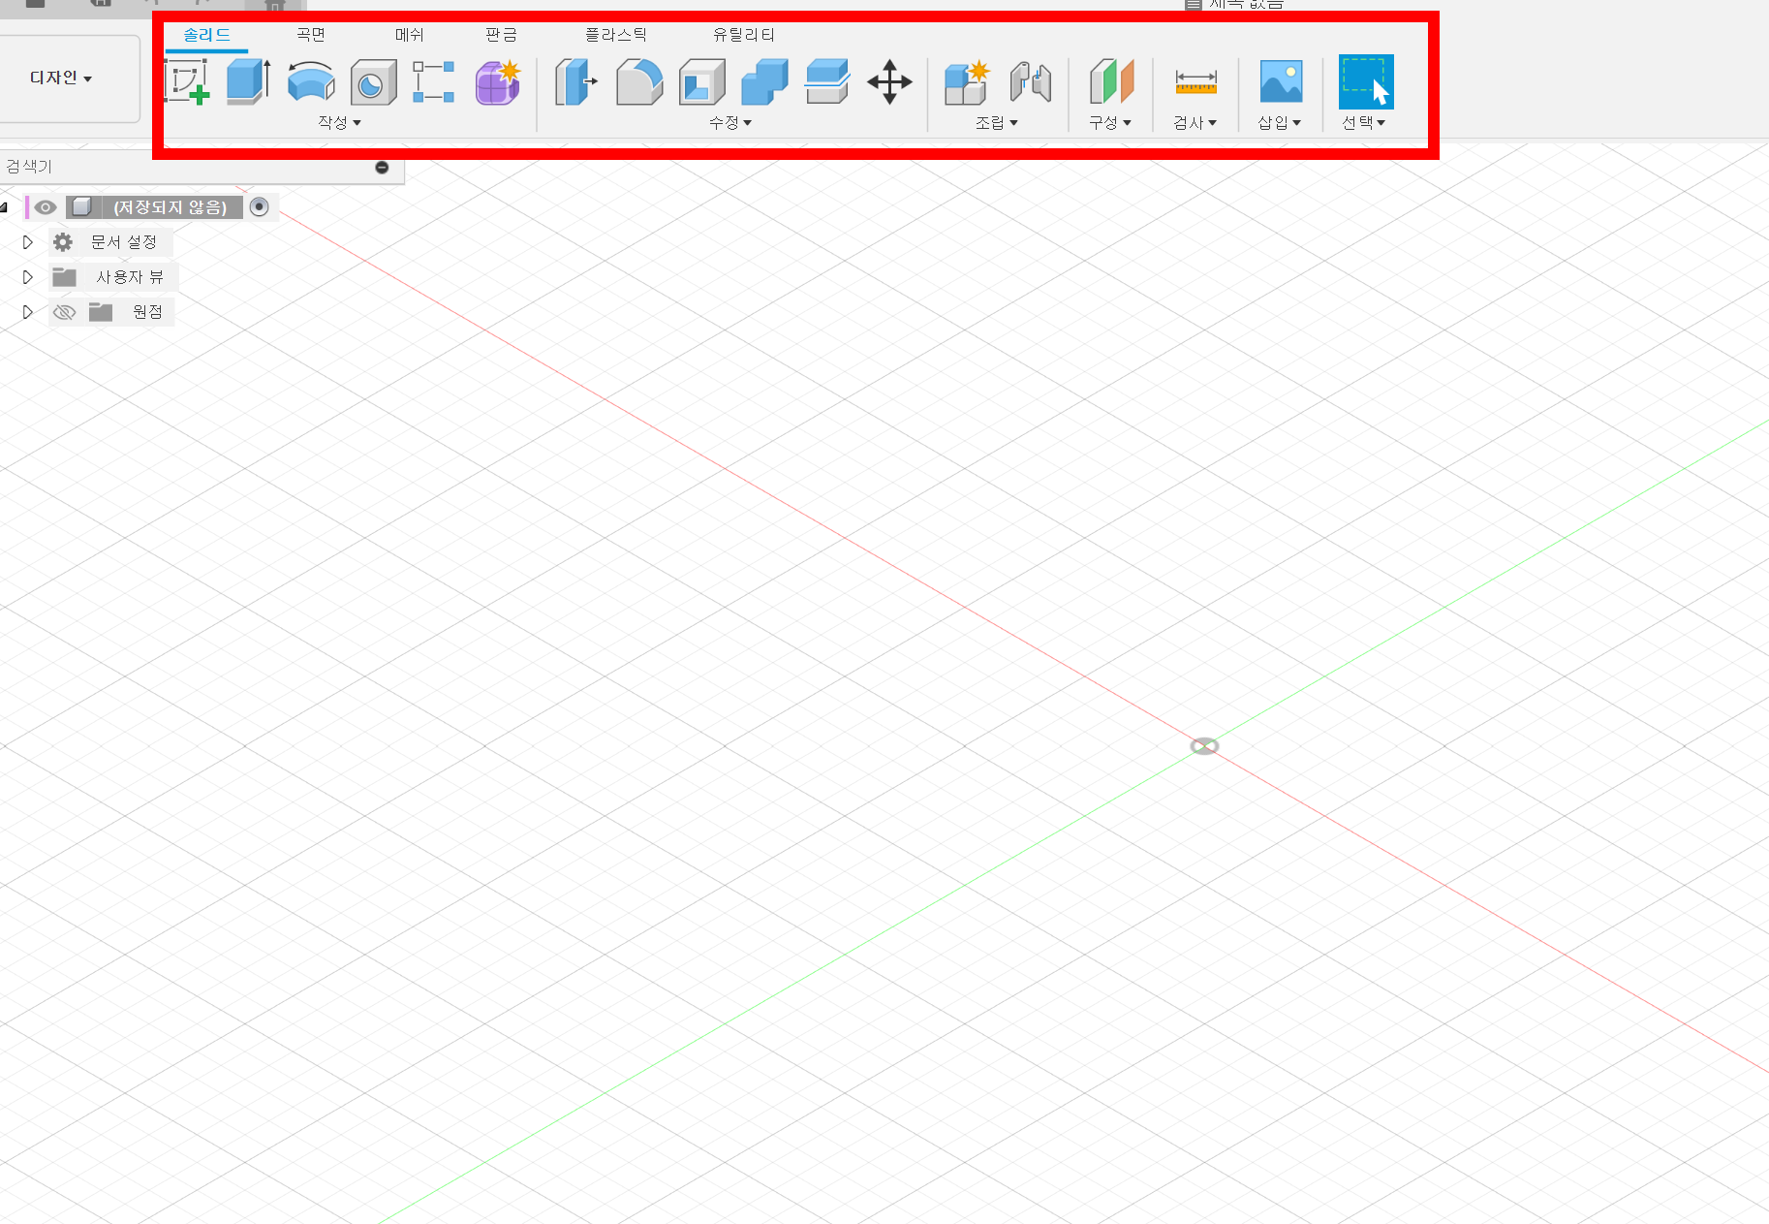
Task: Toggle visibility eye of (저장되지 않음) component
Action: (45, 207)
